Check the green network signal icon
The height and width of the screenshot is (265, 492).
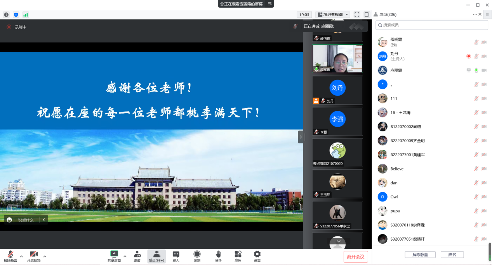(x=26, y=15)
